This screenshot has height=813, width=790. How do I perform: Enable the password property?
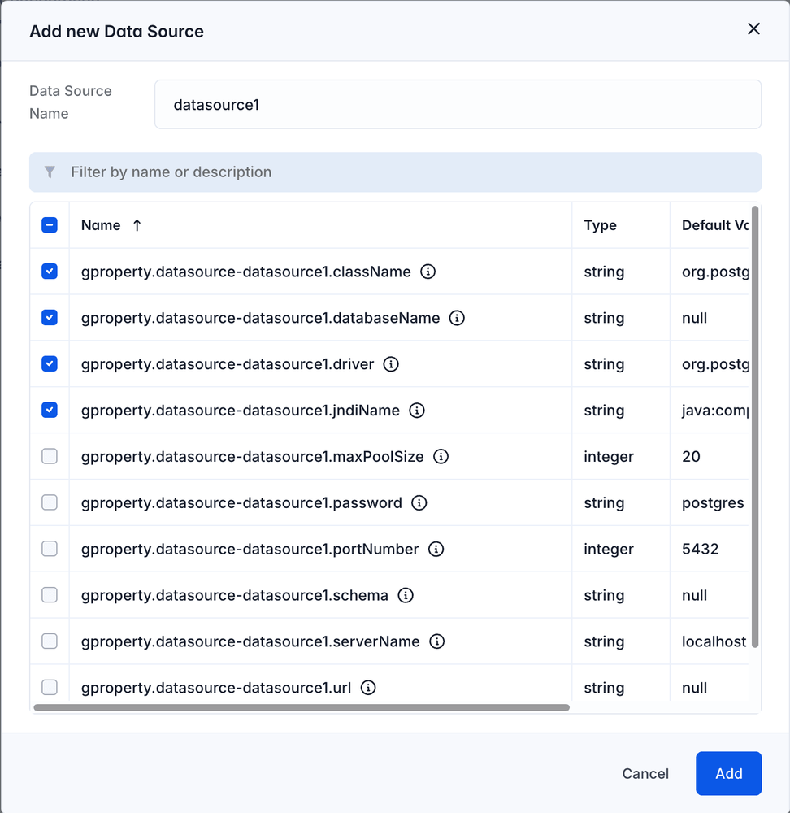[x=49, y=502]
